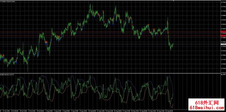Click the upper red price tag on scale
Screen dimensions: 226x112
coord(223,32)
